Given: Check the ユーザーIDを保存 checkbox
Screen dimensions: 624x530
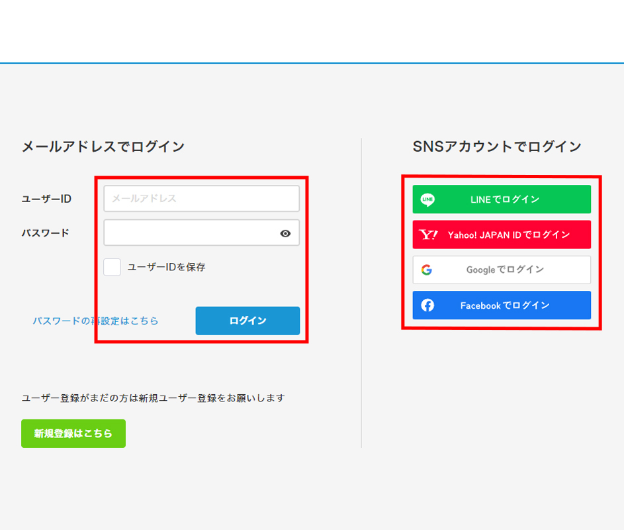Looking at the screenshot, I should pyautogui.click(x=112, y=267).
